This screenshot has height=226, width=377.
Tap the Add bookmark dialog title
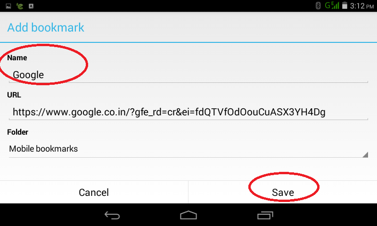(46, 27)
